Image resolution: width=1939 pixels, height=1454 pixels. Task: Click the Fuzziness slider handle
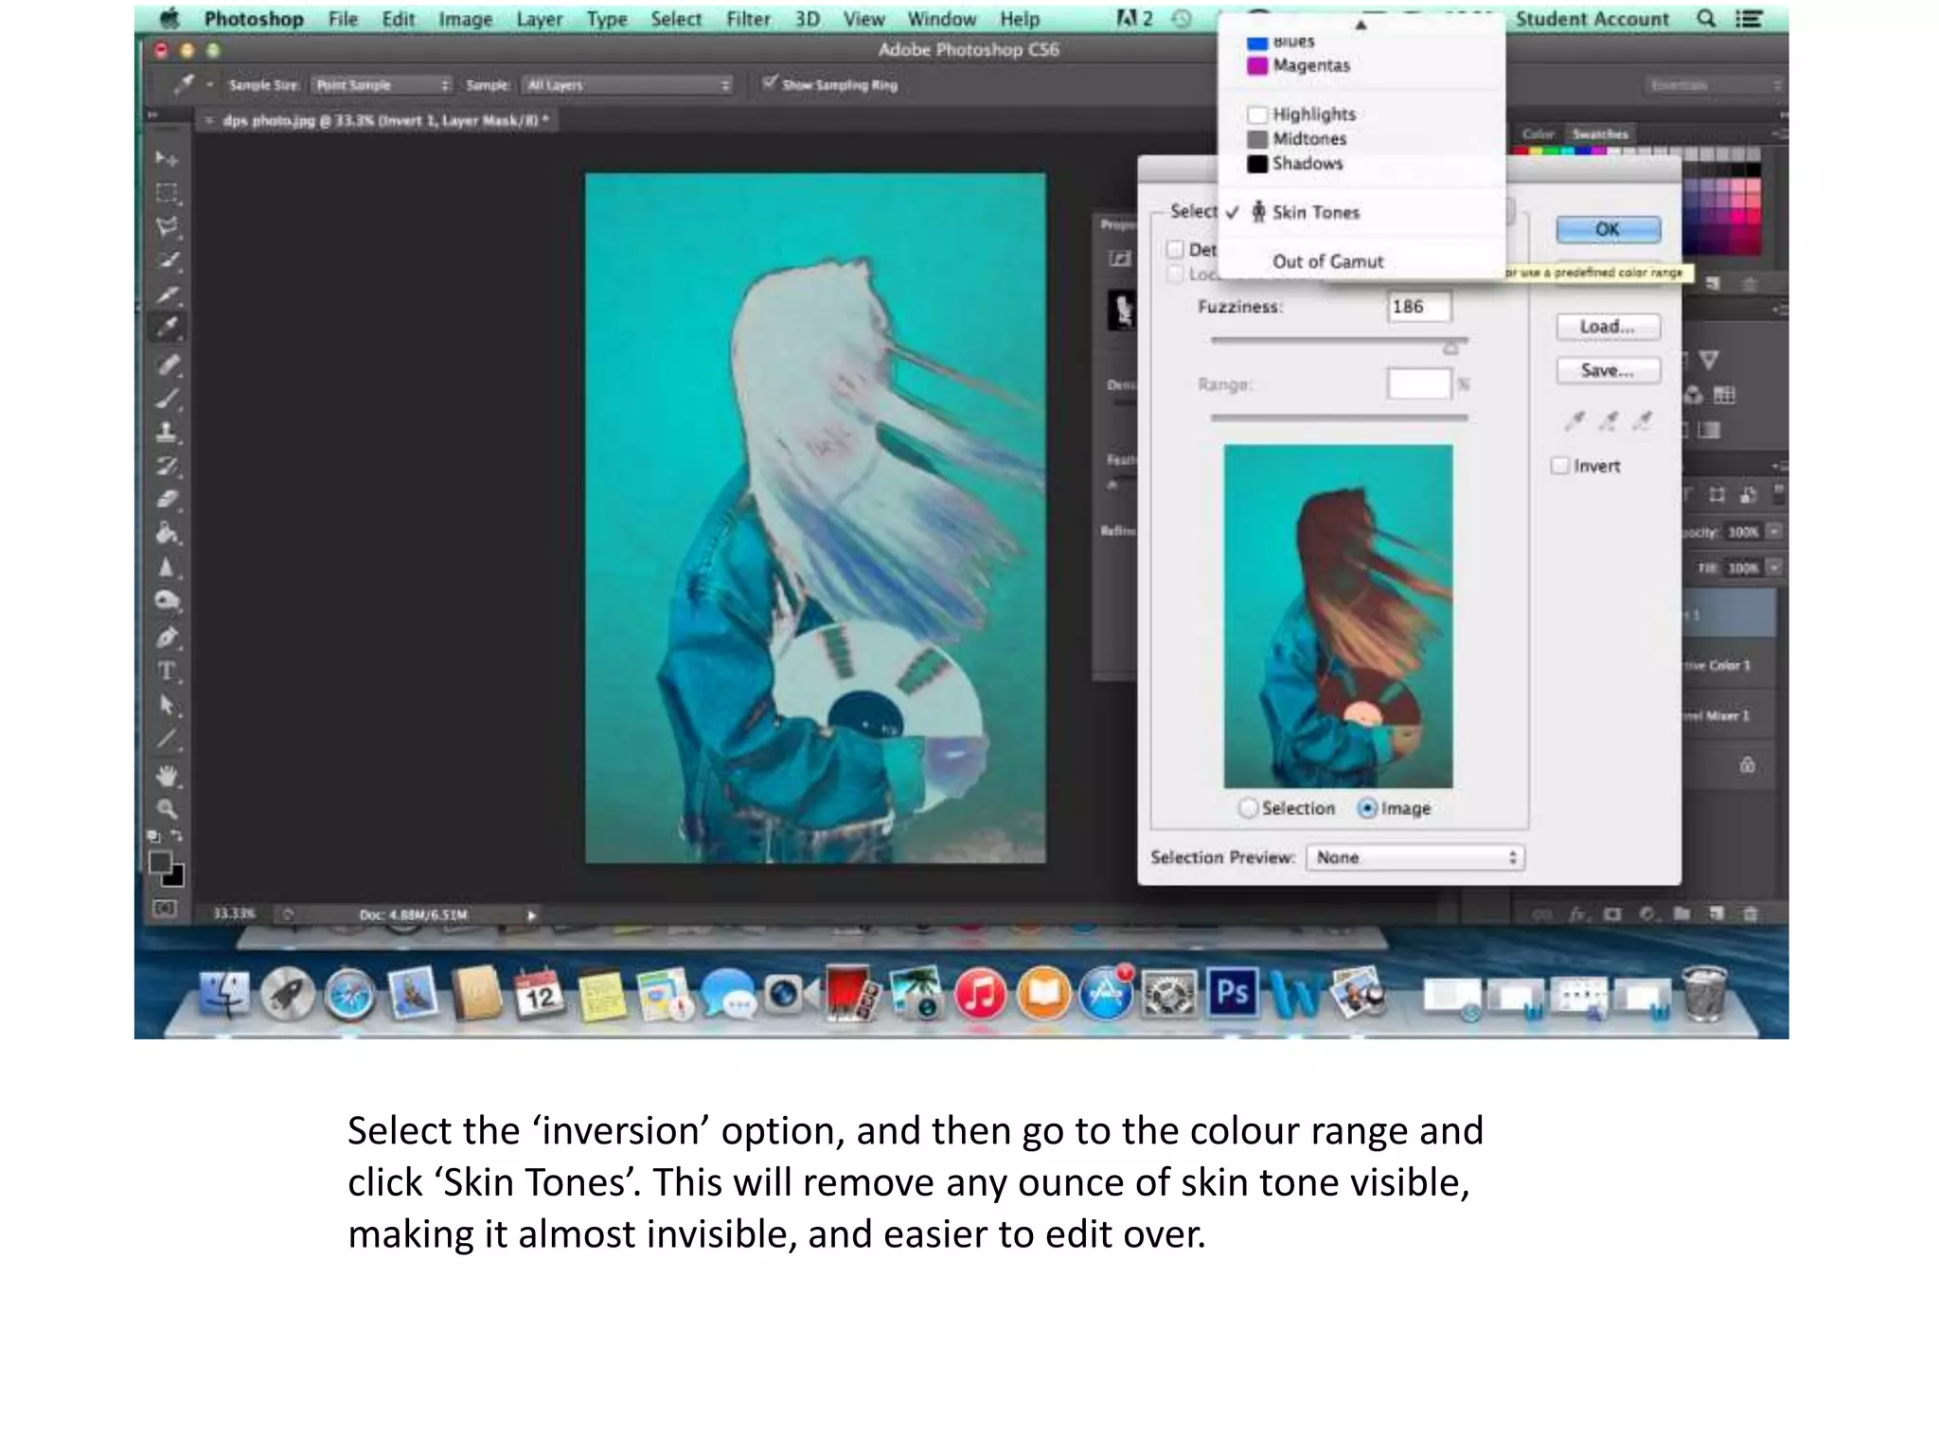point(1450,348)
